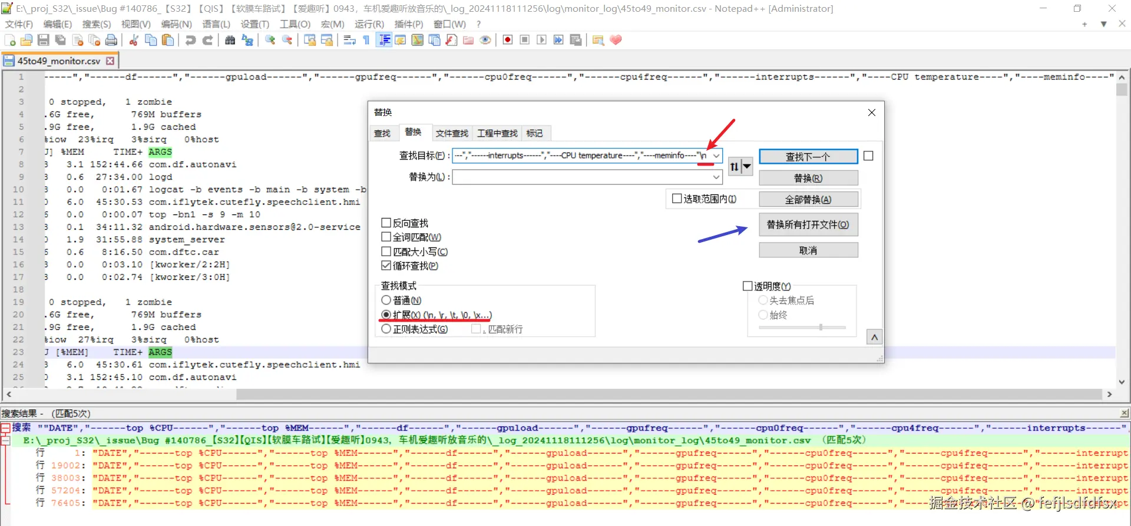Viewport: 1131px width, 526px height.
Task: Start macro recording with red dot icon
Action: (x=508, y=40)
